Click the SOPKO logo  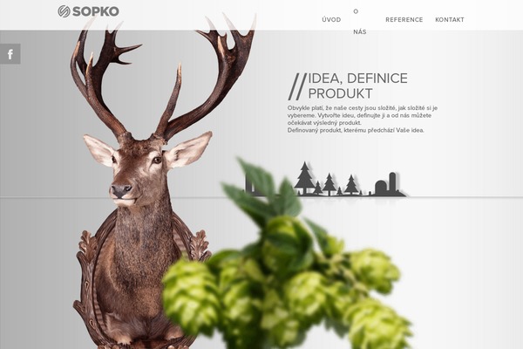(x=88, y=11)
